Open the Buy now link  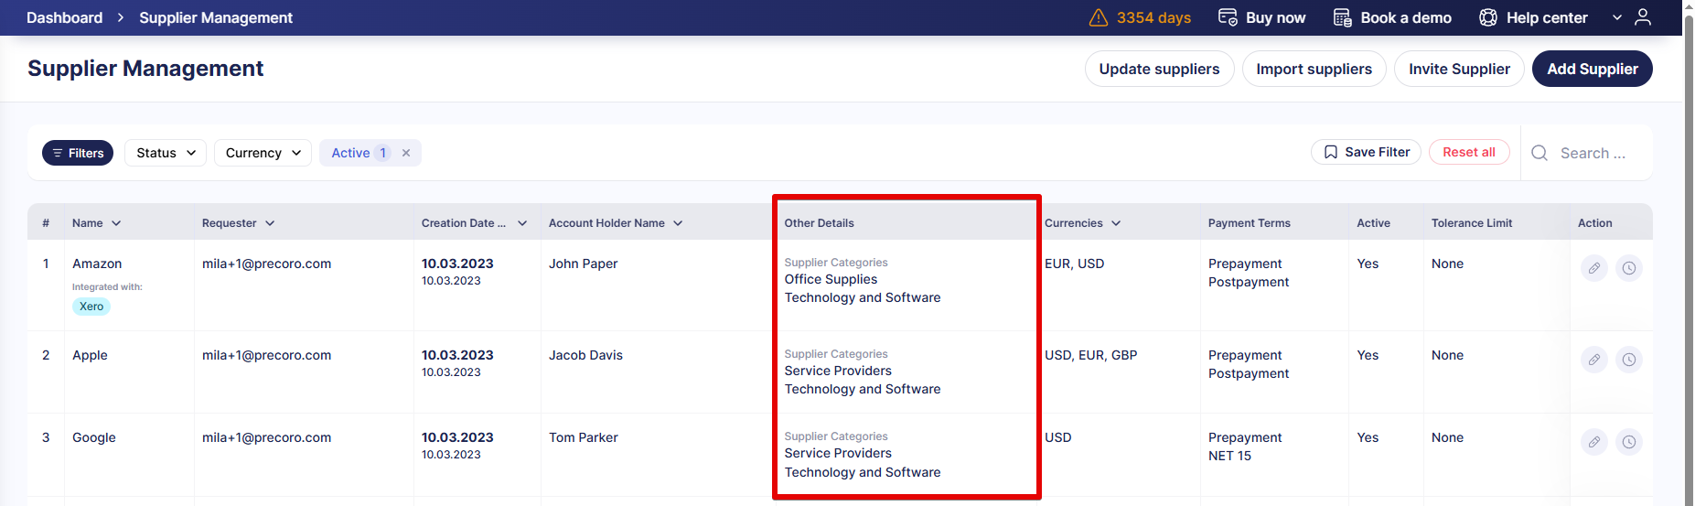click(x=1261, y=17)
